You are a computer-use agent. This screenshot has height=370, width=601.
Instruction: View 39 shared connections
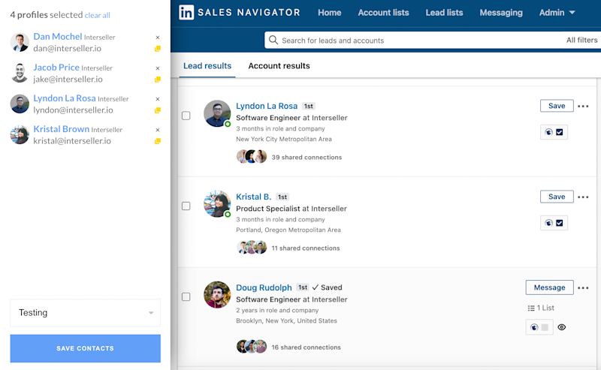tap(307, 158)
